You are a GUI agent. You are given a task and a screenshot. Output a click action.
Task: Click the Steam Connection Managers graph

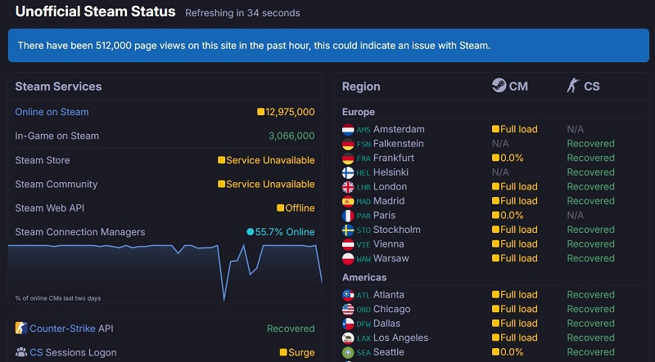coord(164,270)
